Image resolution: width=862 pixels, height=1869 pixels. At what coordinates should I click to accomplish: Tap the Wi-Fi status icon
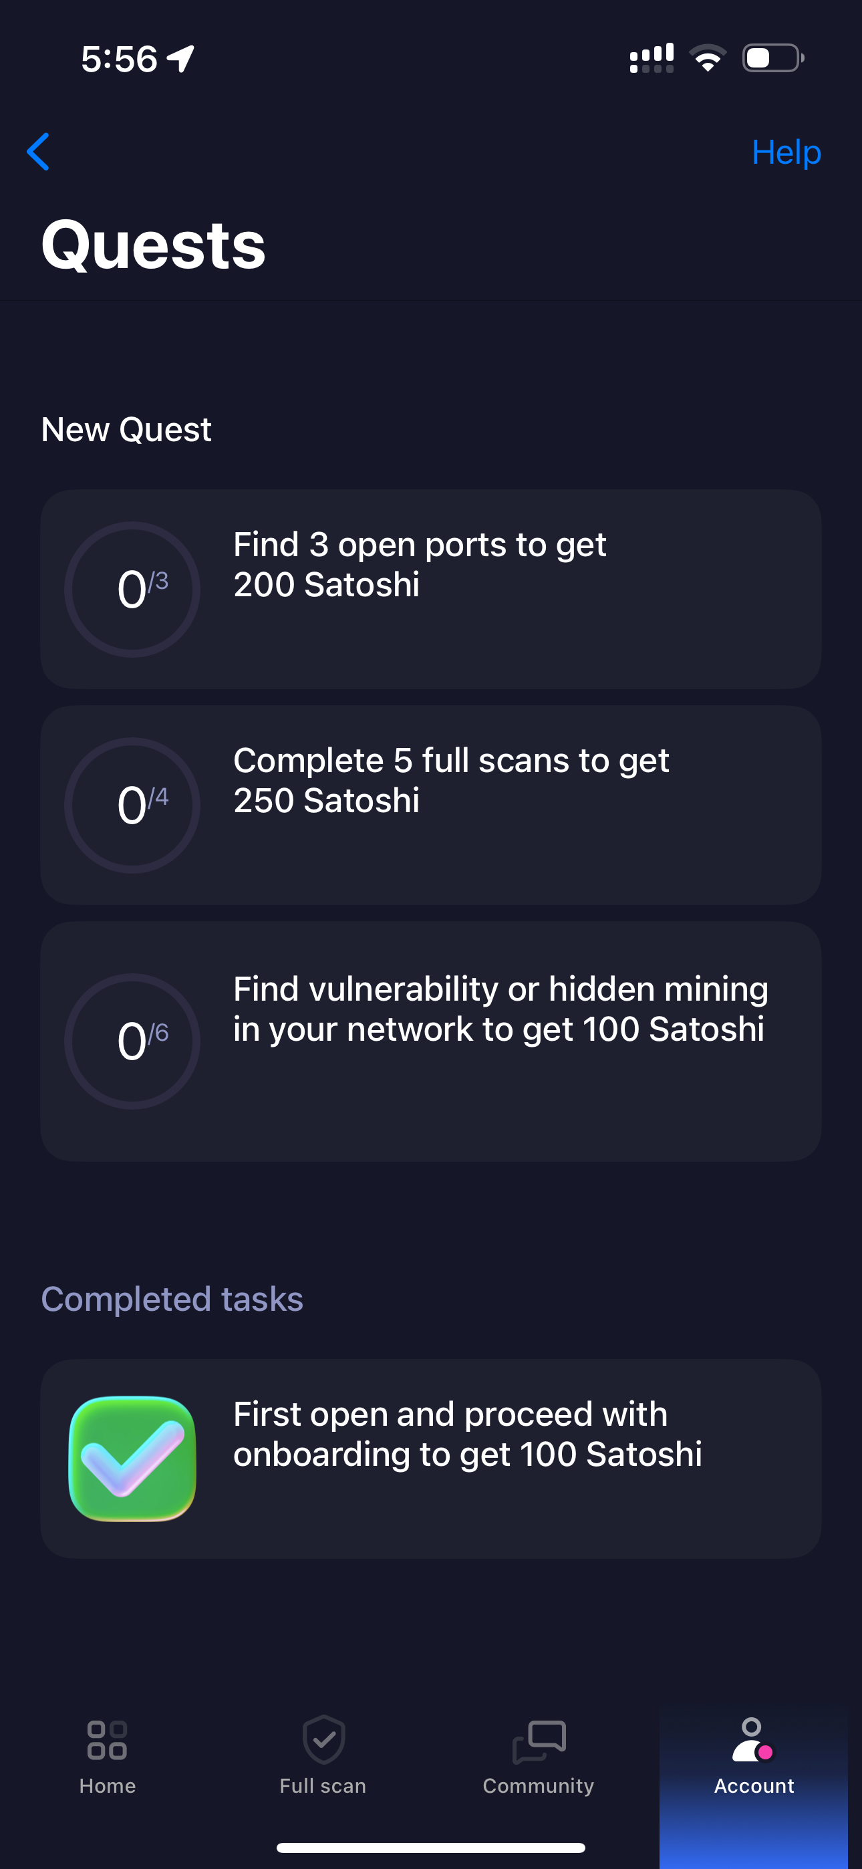(x=708, y=58)
